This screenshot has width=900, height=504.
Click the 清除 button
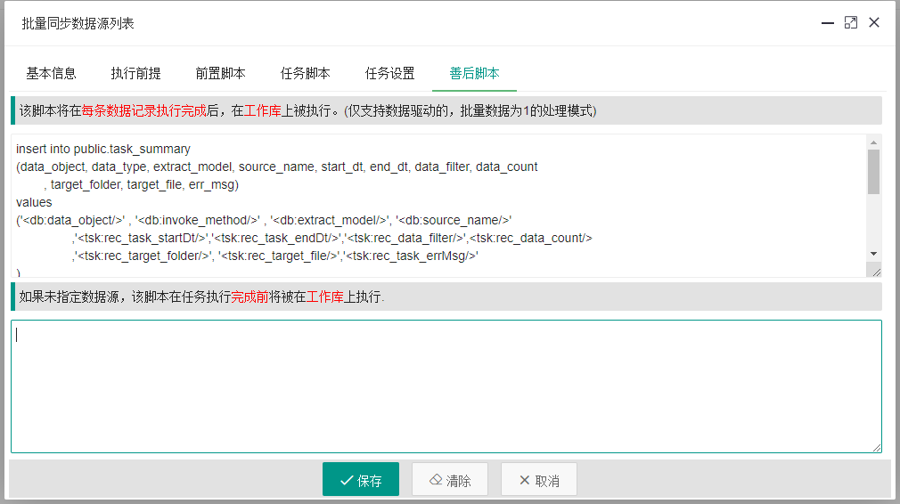[x=450, y=479]
